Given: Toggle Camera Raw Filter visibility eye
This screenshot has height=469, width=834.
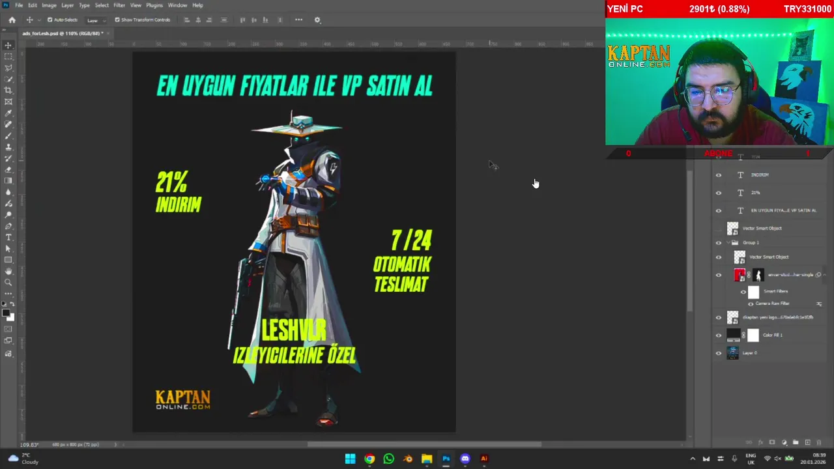Looking at the screenshot, I should [x=751, y=304].
